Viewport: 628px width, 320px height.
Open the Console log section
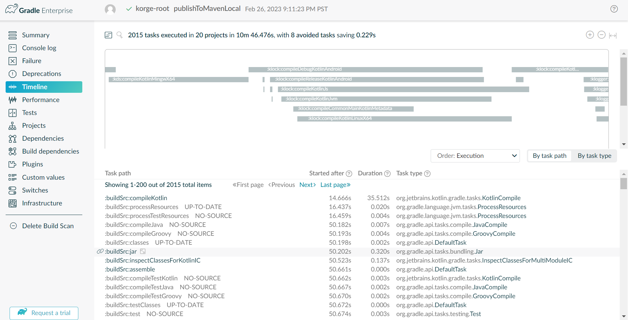(x=39, y=48)
